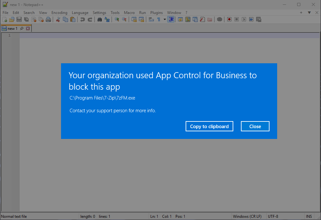Open Find with the binoculars icon
Viewport: 321px width, 220px height.
99,19
